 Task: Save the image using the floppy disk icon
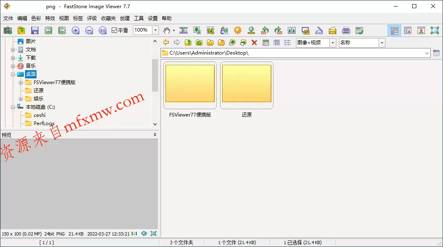click(35, 30)
